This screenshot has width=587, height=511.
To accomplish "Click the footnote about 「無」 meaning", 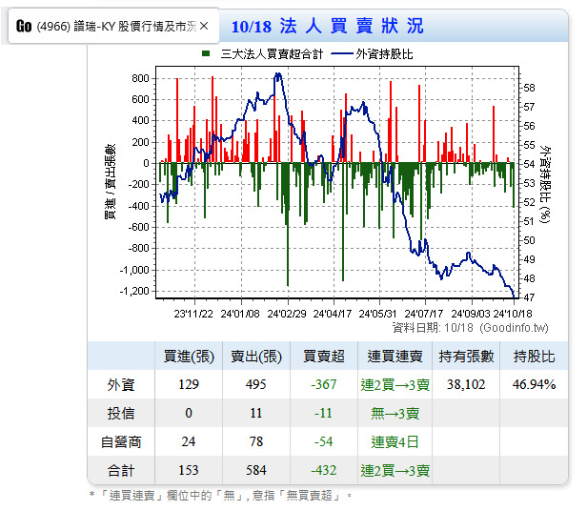I will click(x=221, y=496).
